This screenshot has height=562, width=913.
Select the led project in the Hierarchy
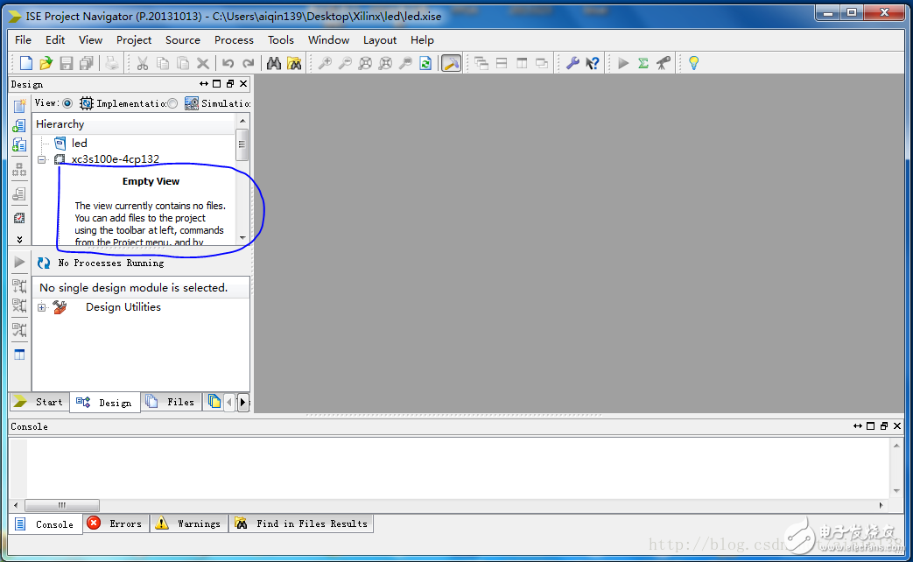tap(79, 143)
